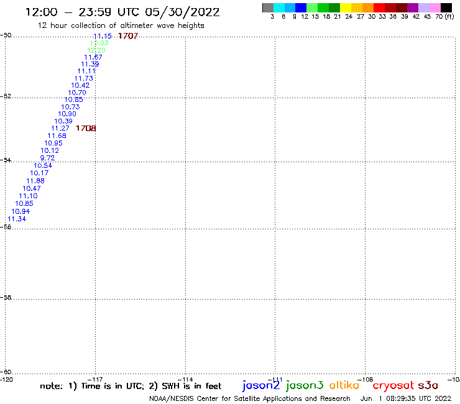Click the wave height value 10.12

(50, 150)
